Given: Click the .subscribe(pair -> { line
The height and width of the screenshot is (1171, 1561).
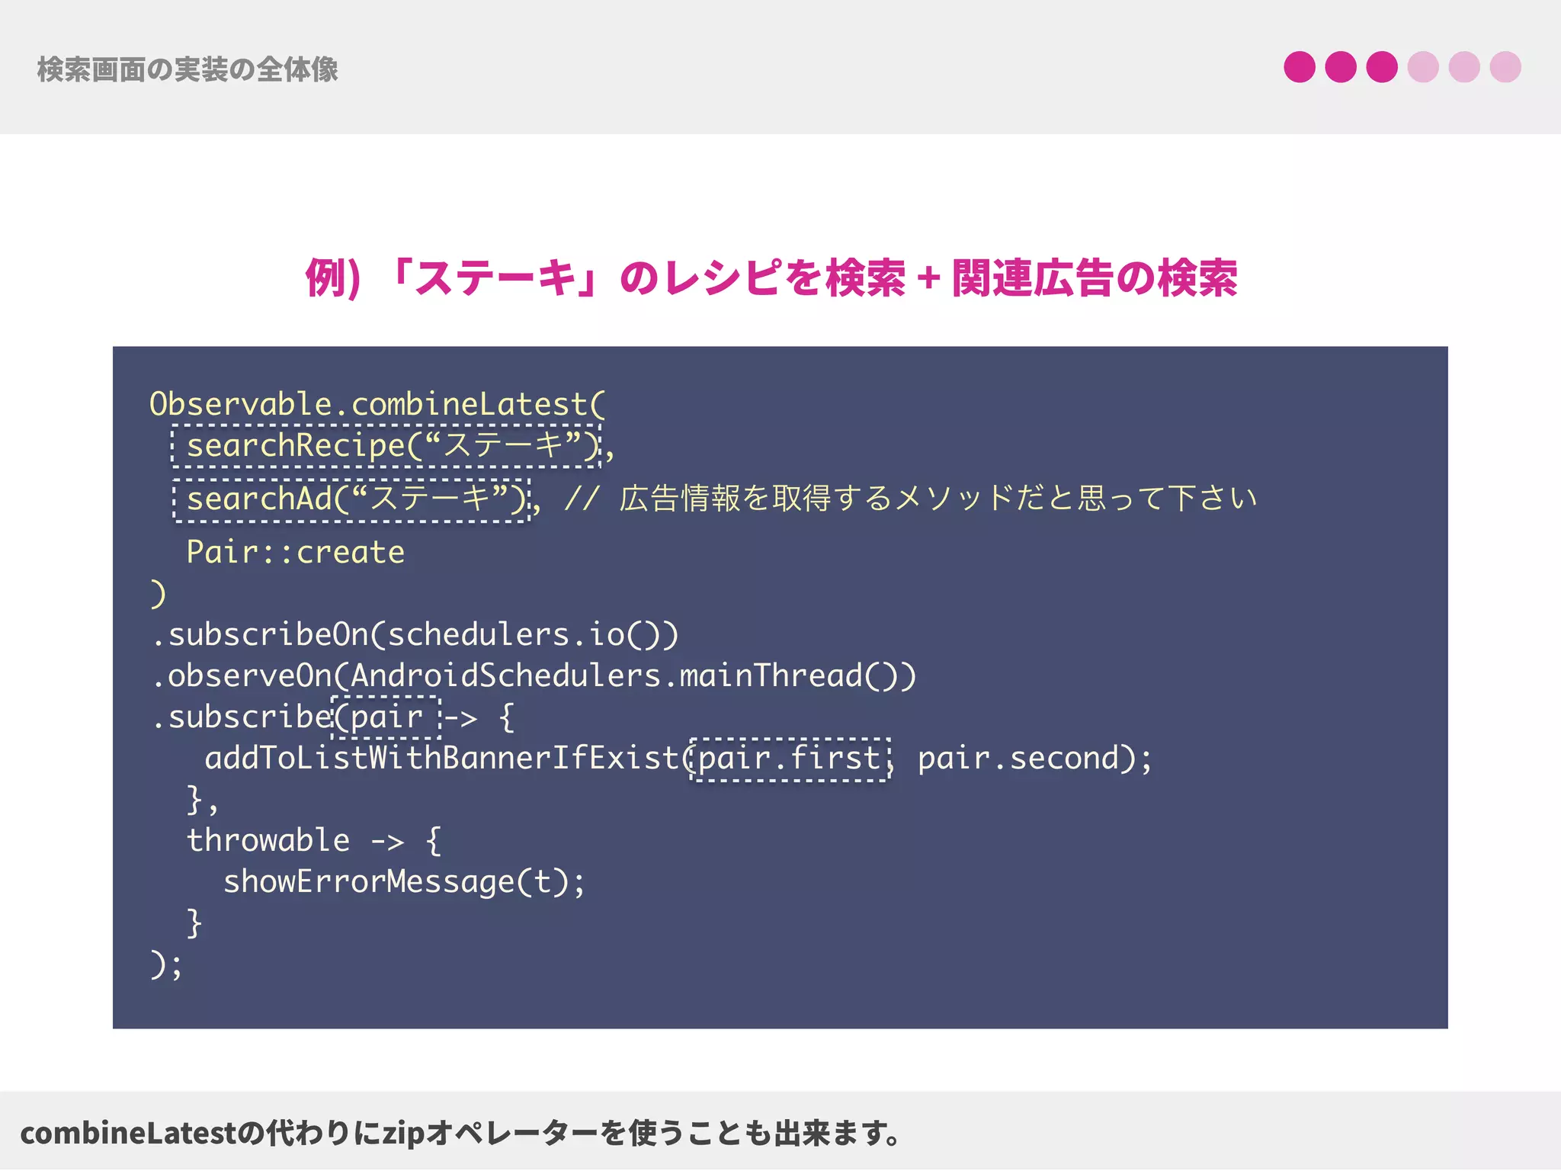Looking at the screenshot, I should point(334,717).
